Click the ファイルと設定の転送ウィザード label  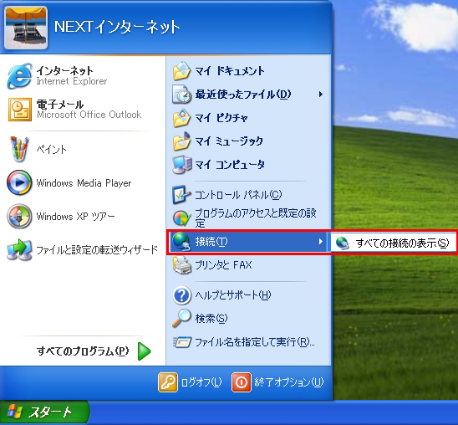pyautogui.click(x=97, y=250)
